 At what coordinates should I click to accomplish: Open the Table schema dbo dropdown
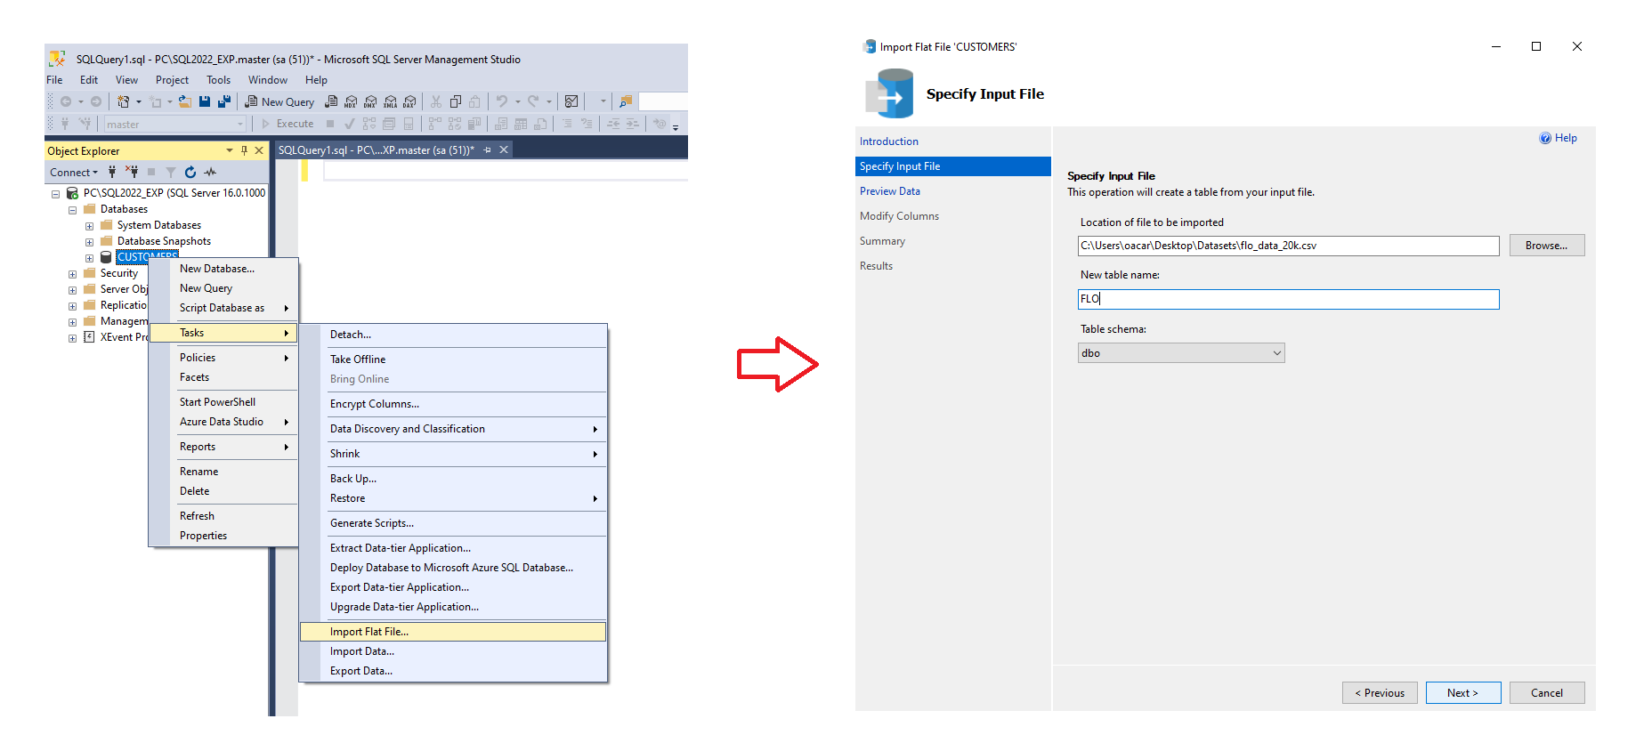pyautogui.click(x=1181, y=353)
